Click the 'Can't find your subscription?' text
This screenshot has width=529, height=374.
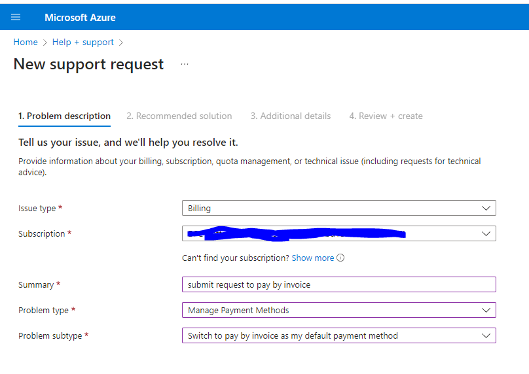click(x=236, y=258)
